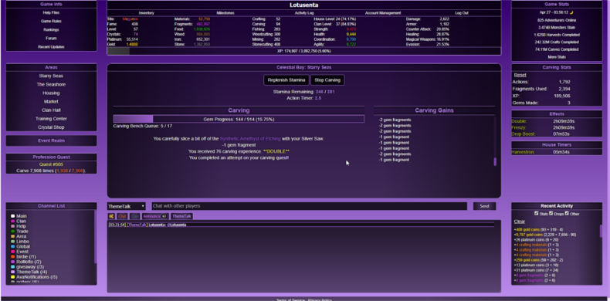Viewport: 610px width, 301px height.
Task: Open Help Files in Game Info
Action: coord(51,12)
